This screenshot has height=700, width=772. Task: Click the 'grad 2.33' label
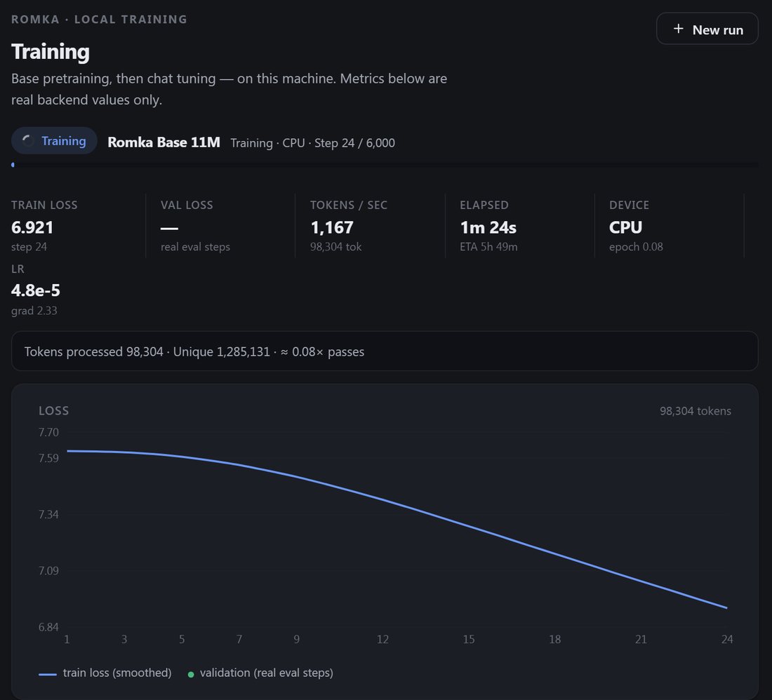pos(34,311)
